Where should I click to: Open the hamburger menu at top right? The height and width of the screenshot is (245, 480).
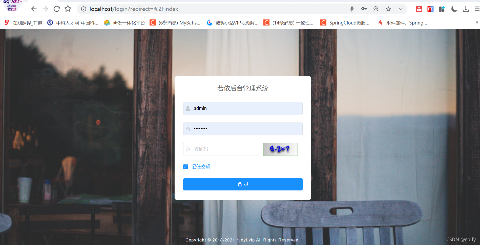click(x=477, y=9)
